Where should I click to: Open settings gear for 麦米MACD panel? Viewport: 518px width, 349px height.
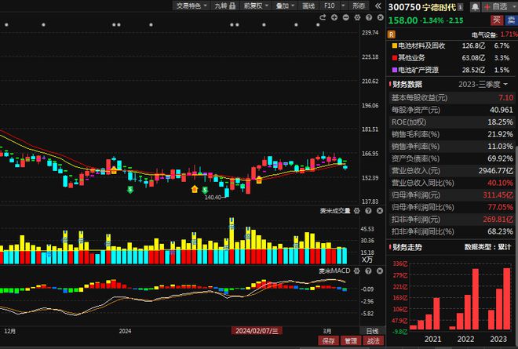pos(357,271)
